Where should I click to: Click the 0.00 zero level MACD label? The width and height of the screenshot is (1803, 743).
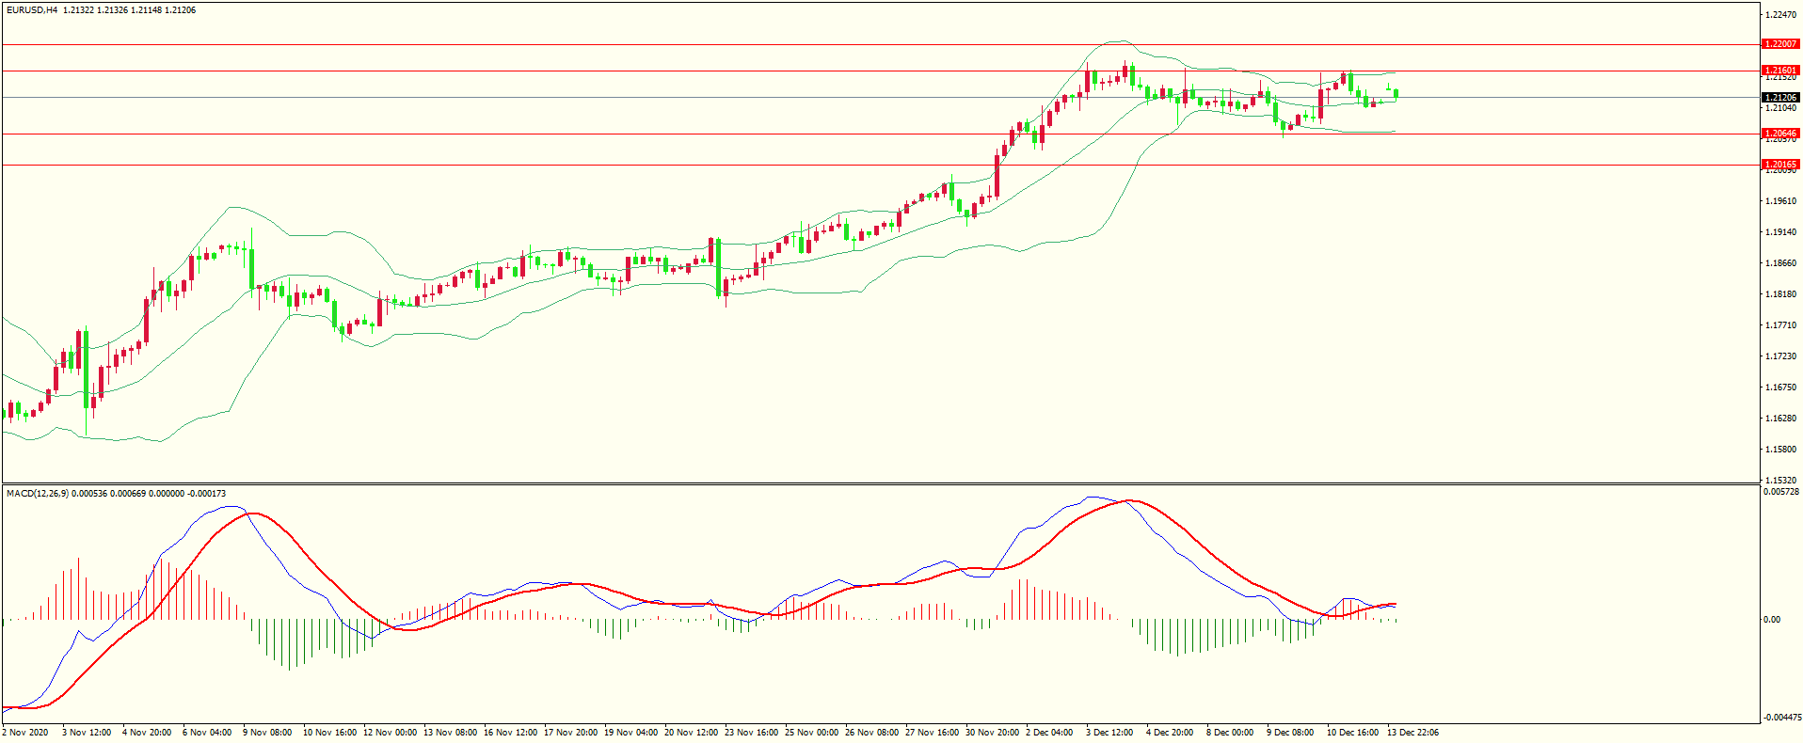click(x=1771, y=620)
